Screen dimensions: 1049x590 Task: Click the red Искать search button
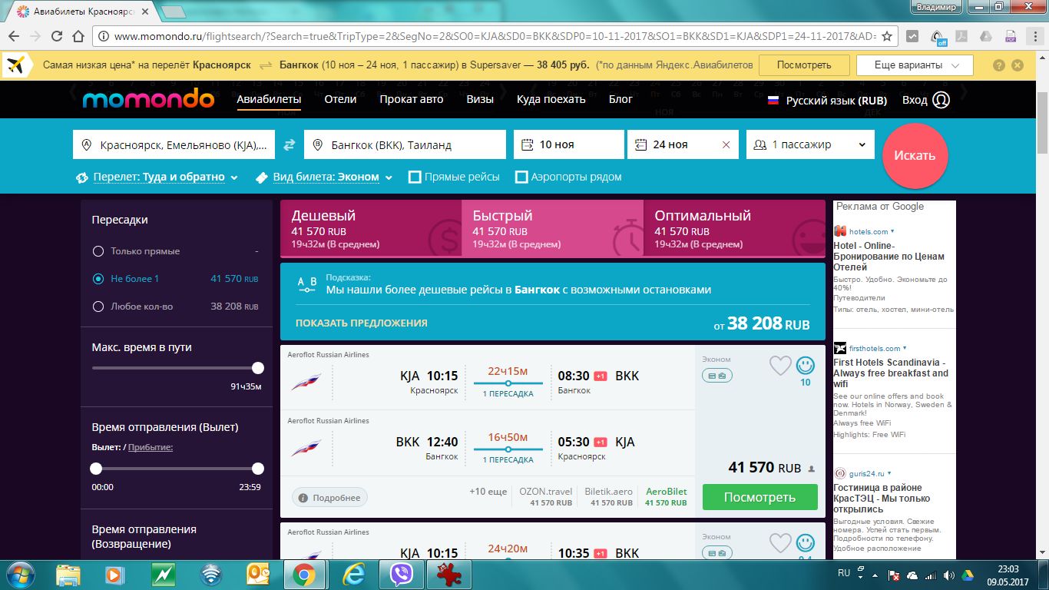(x=915, y=155)
